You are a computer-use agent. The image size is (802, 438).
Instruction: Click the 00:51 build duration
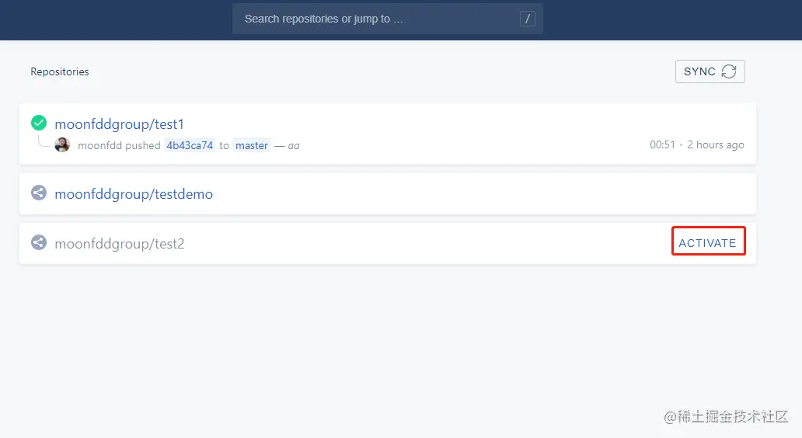[x=662, y=144]
